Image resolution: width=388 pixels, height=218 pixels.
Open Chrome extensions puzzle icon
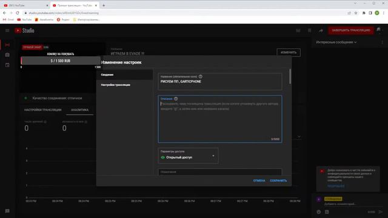(x=364, y=13)
